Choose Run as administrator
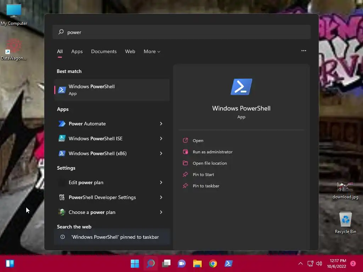Image resolution: width=363 pixels, height=272 pixels. coord(213,152)
